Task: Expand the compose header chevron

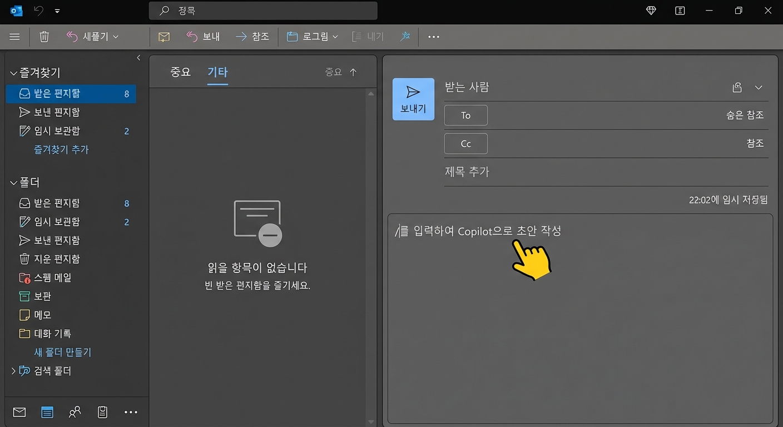Action: click(x=759, y=87)
